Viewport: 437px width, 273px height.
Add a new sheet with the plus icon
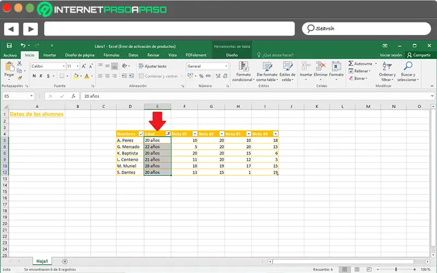(x=65, y=262)
